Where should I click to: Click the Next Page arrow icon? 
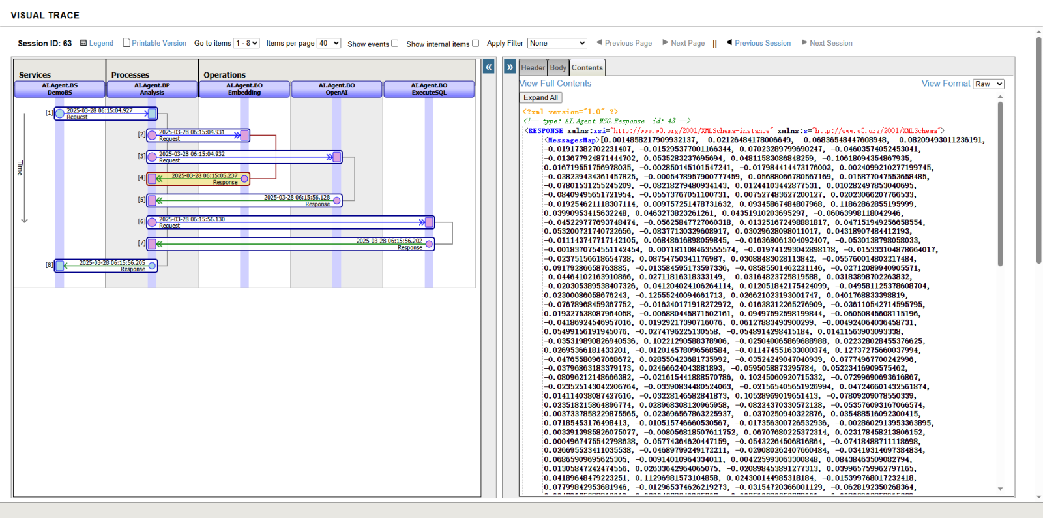[665, 42]
